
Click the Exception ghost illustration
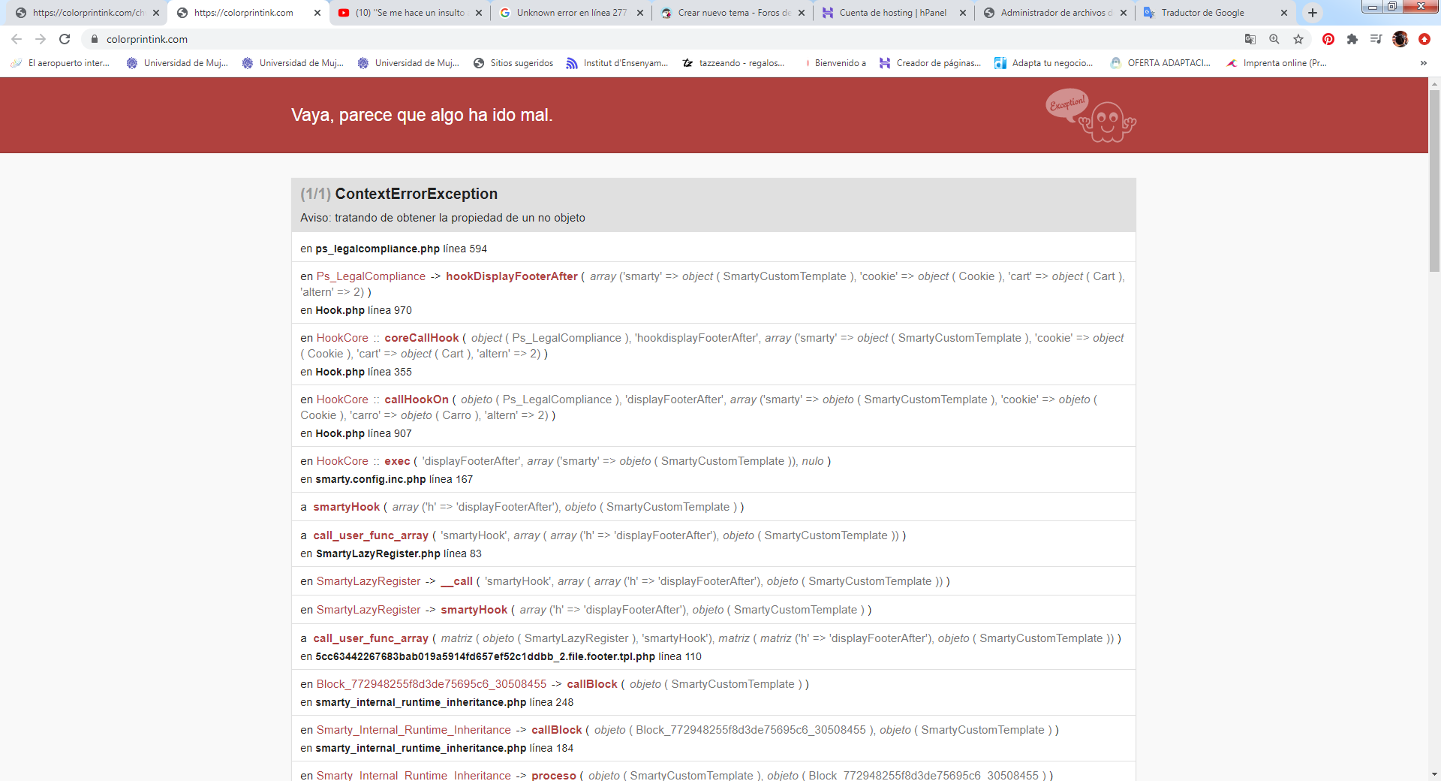(1091, 116)
